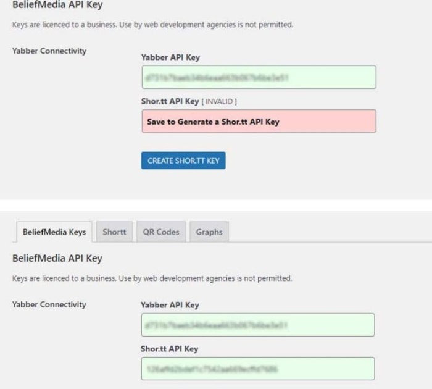
Task: Select the Graphs tab
Action: point(209,232)
